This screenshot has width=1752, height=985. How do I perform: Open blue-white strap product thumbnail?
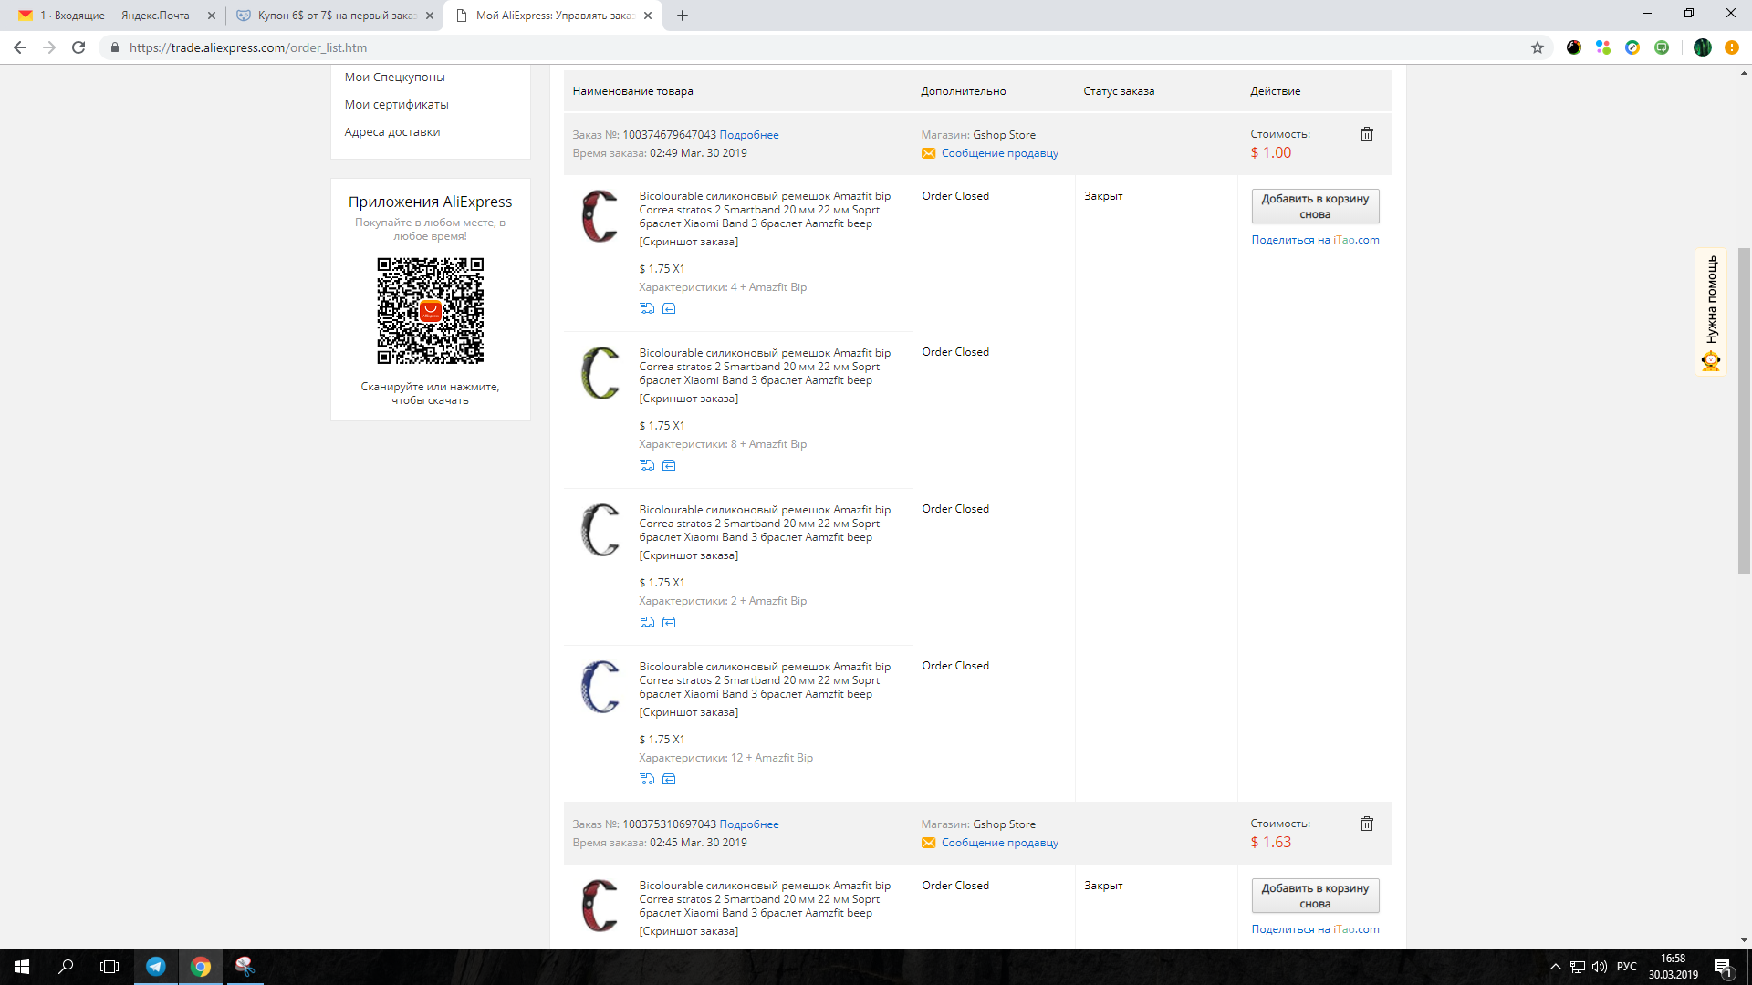pyautogui.click(x=600, y=687)
